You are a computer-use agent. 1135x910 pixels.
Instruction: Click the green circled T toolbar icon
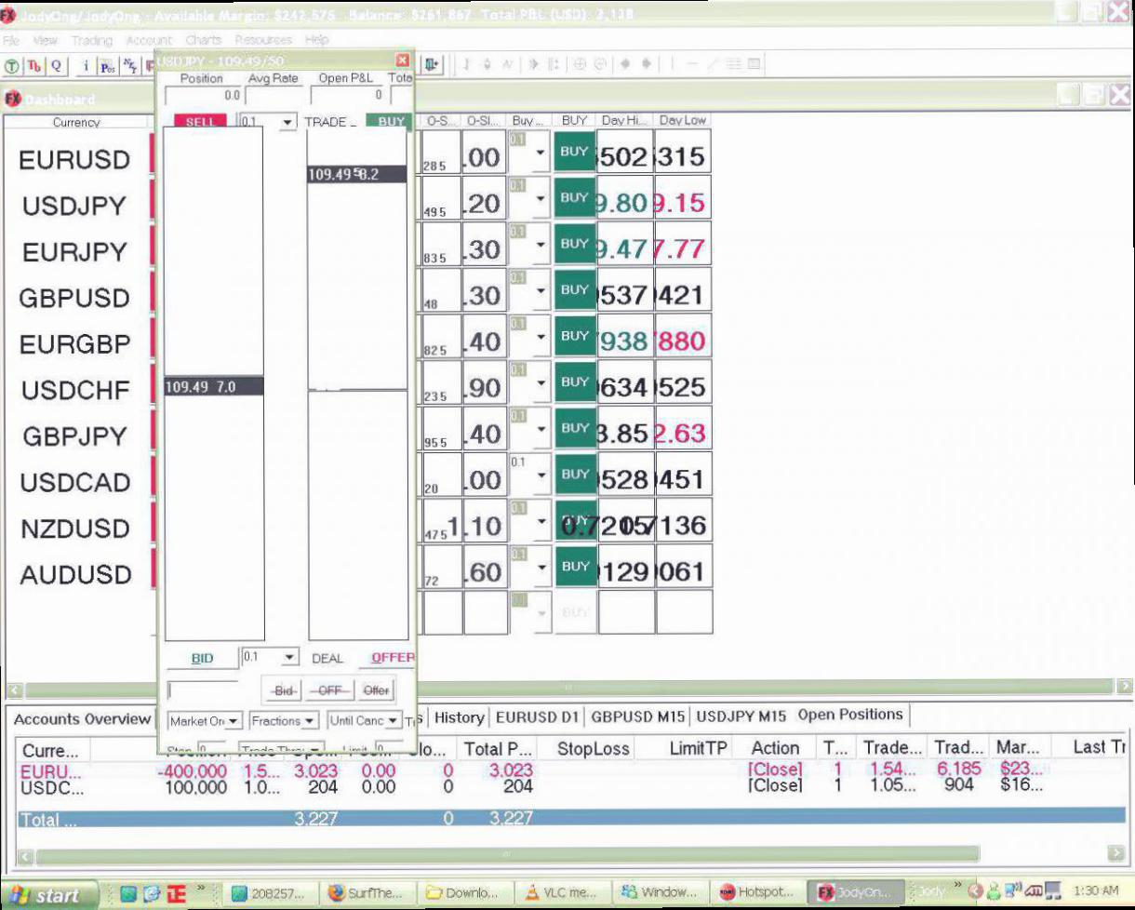(x=13, y=66)
